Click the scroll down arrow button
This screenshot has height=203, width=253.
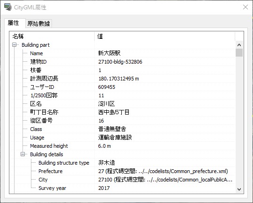click(239, 189)
